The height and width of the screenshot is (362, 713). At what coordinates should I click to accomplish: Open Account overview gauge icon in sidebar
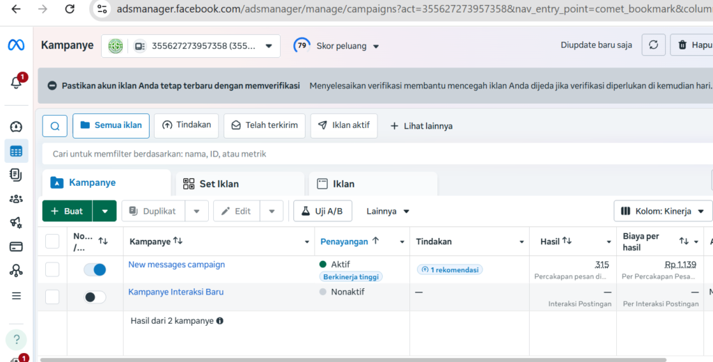[x=16, y=127]
